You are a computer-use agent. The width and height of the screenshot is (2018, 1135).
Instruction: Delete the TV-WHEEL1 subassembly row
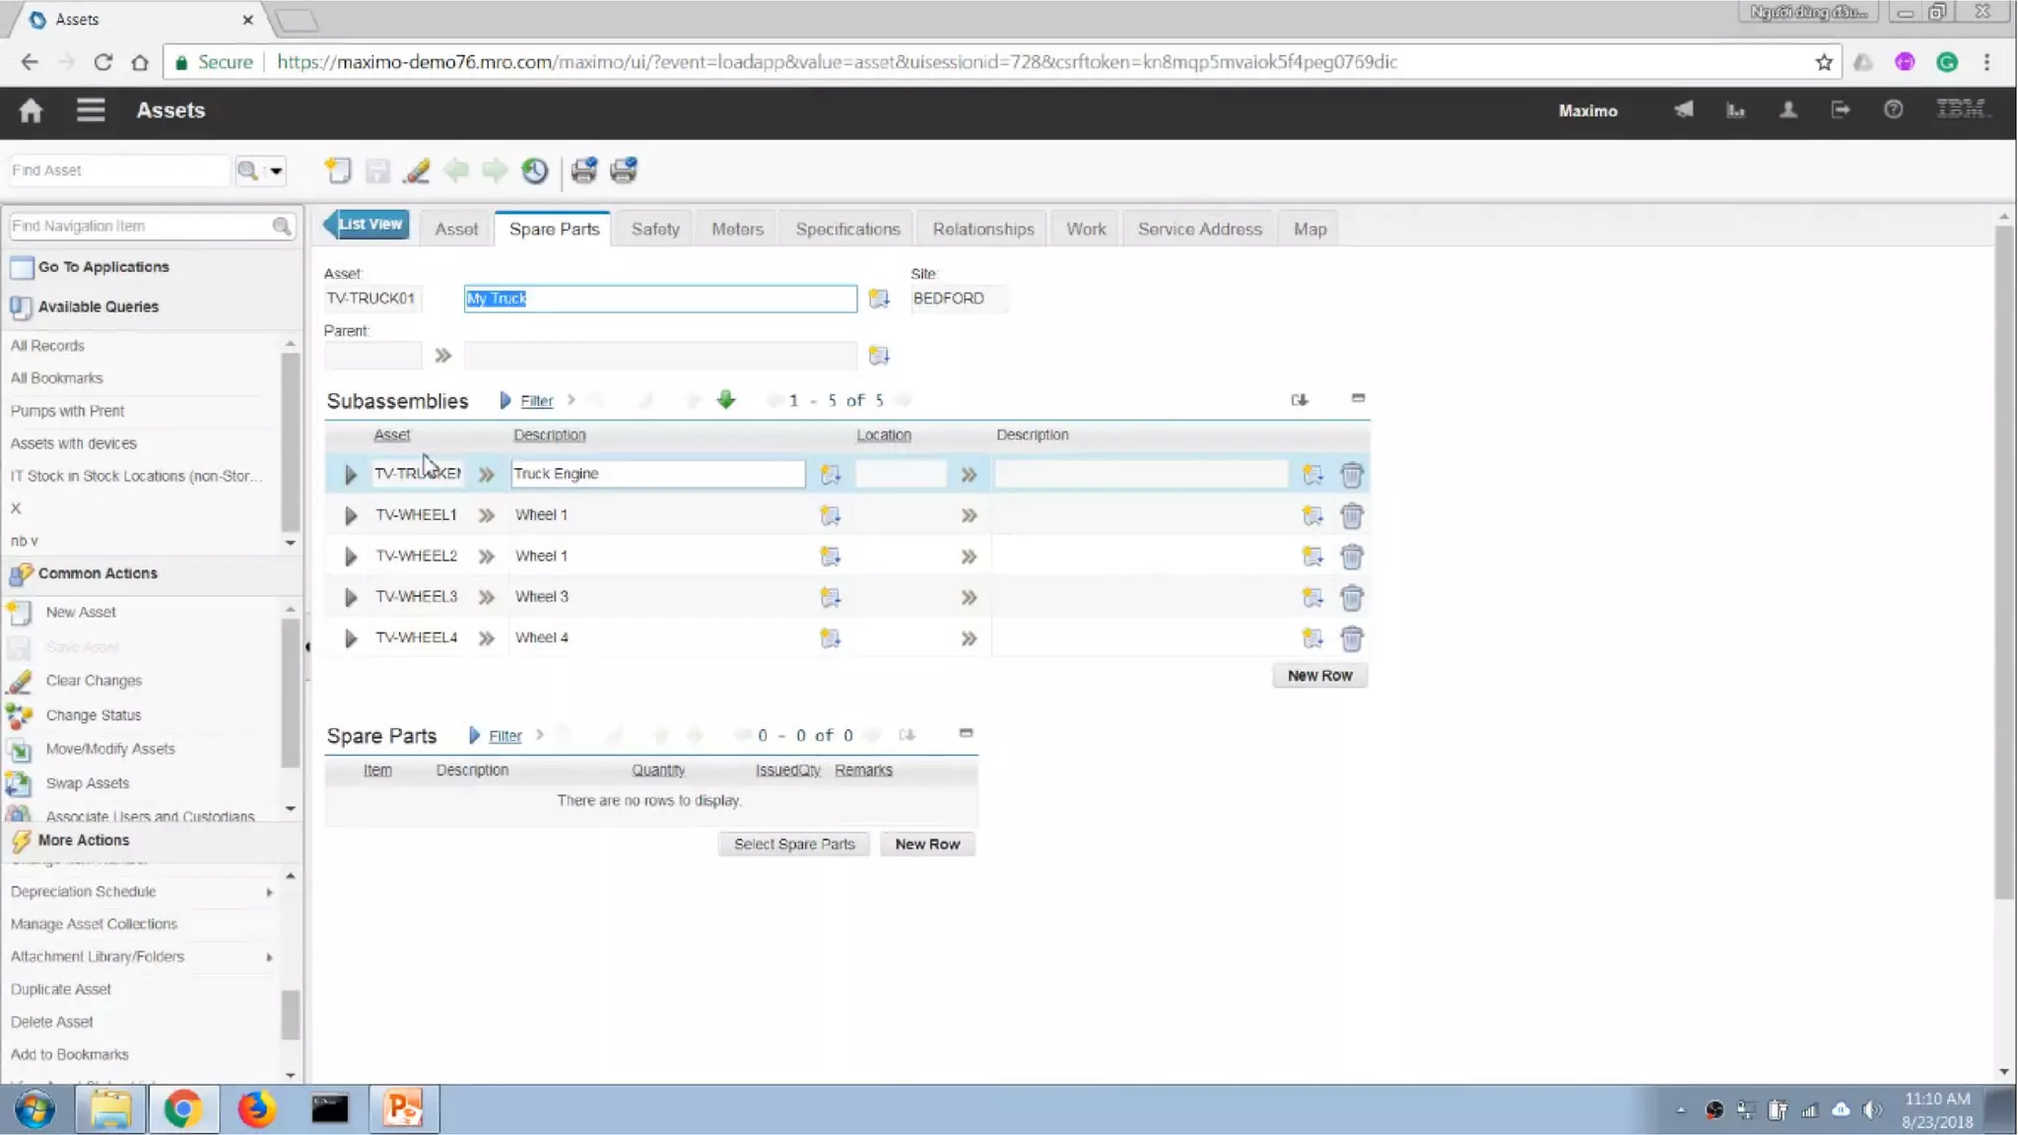click(x=1351, y=515)
